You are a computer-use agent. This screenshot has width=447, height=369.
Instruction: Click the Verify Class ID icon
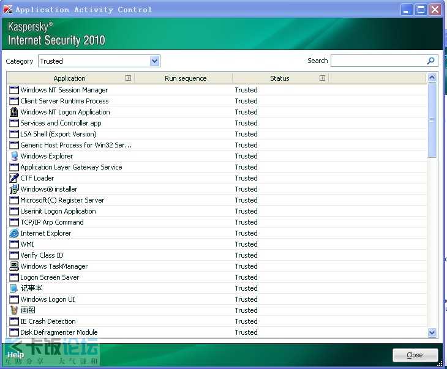[x=14, y=255]
